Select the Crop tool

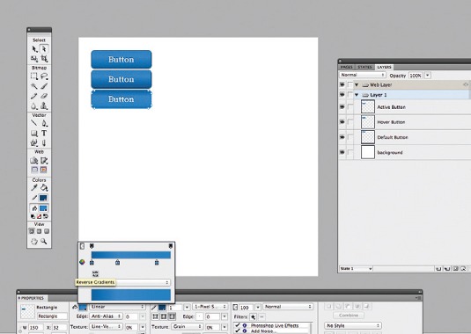coord(44,58)
